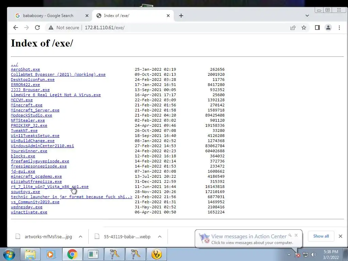Open a new tab with the plus button
The width and height of the screenshot is (348, 261).
(181, 16)
